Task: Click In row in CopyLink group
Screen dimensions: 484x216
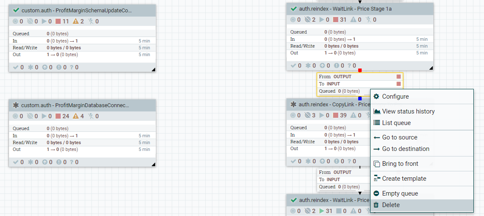Action: click(328, 135)
